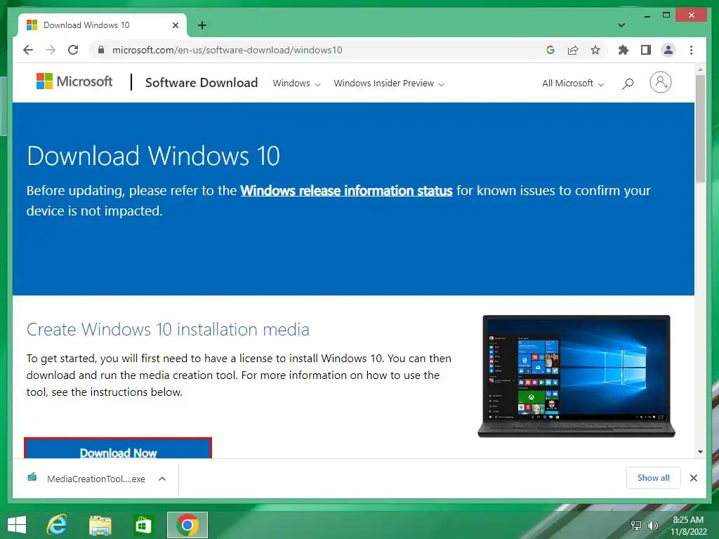Click the network tray icon
The height and width of the screenshot is (539, 719).
point(636,525)
